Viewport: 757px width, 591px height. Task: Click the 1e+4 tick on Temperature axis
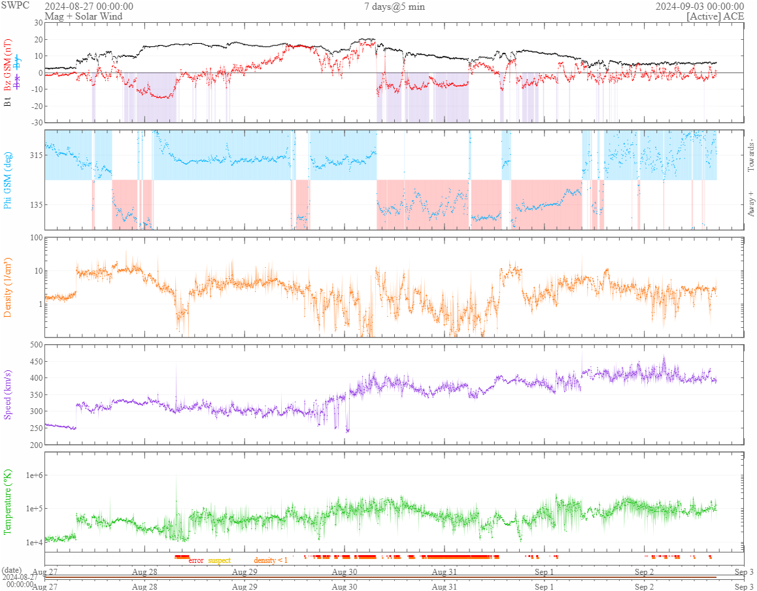pos(34,543)
